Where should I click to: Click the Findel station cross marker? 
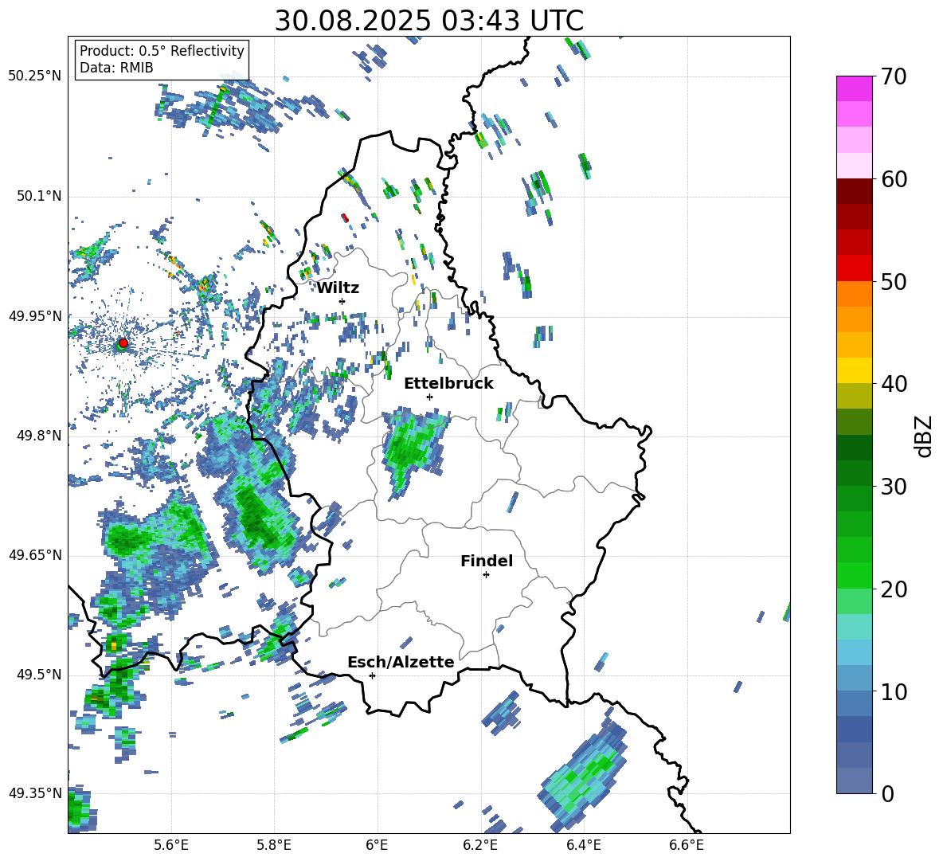pos(486,575)
